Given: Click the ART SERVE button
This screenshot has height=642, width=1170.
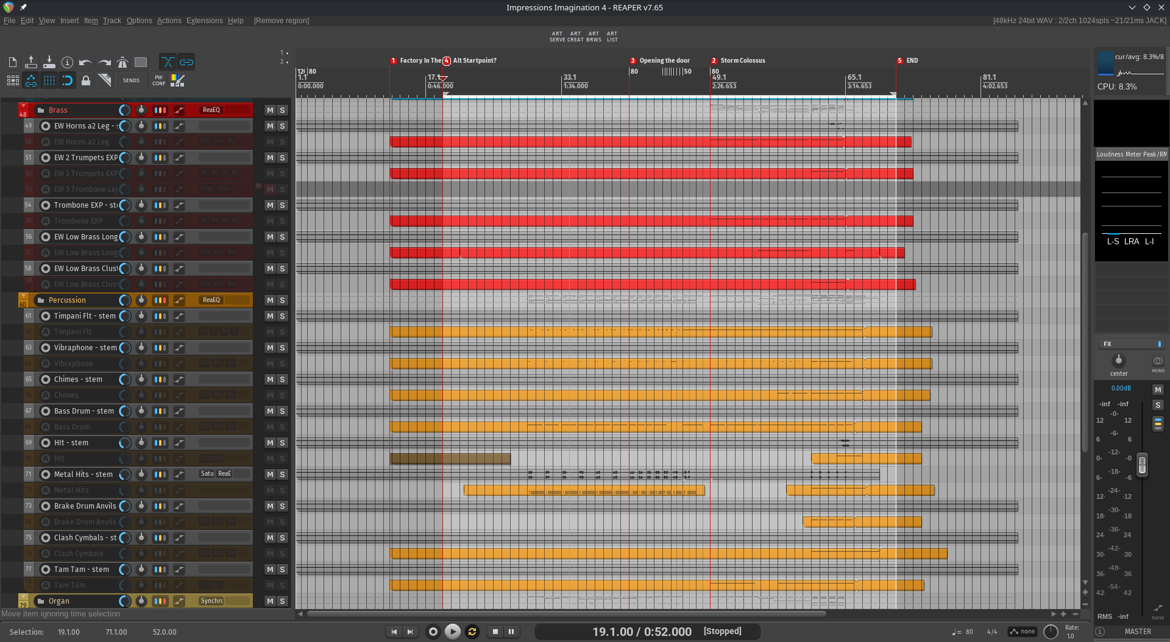Looking at the screenshot, I should tap(557, 37).
